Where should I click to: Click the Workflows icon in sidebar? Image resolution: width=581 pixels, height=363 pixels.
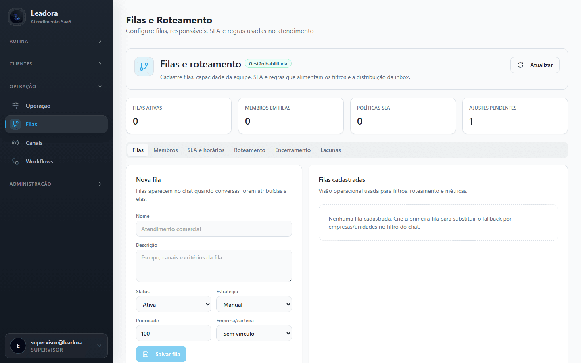tap(15, 161)
